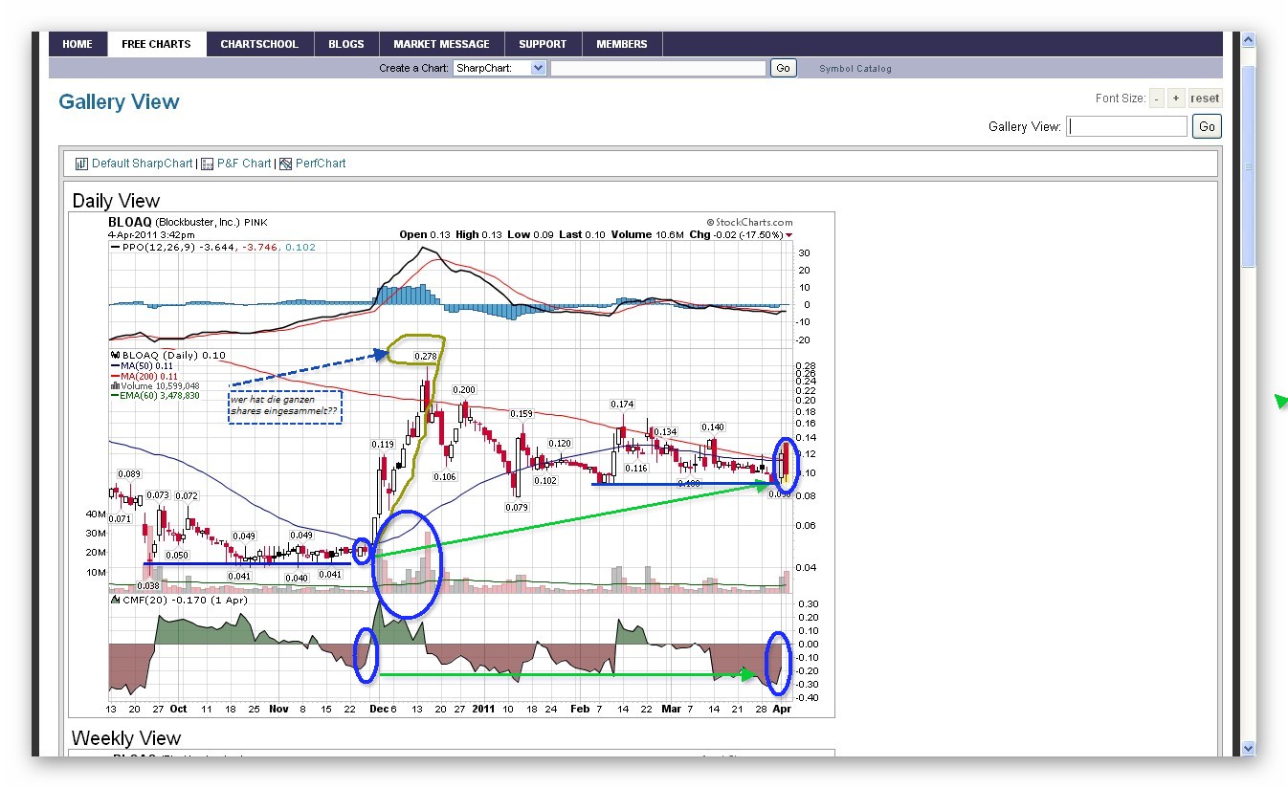Click the page scrollbar up arrow
The height and width of the screenshot is (788, 1288).
pos(1248,40)
